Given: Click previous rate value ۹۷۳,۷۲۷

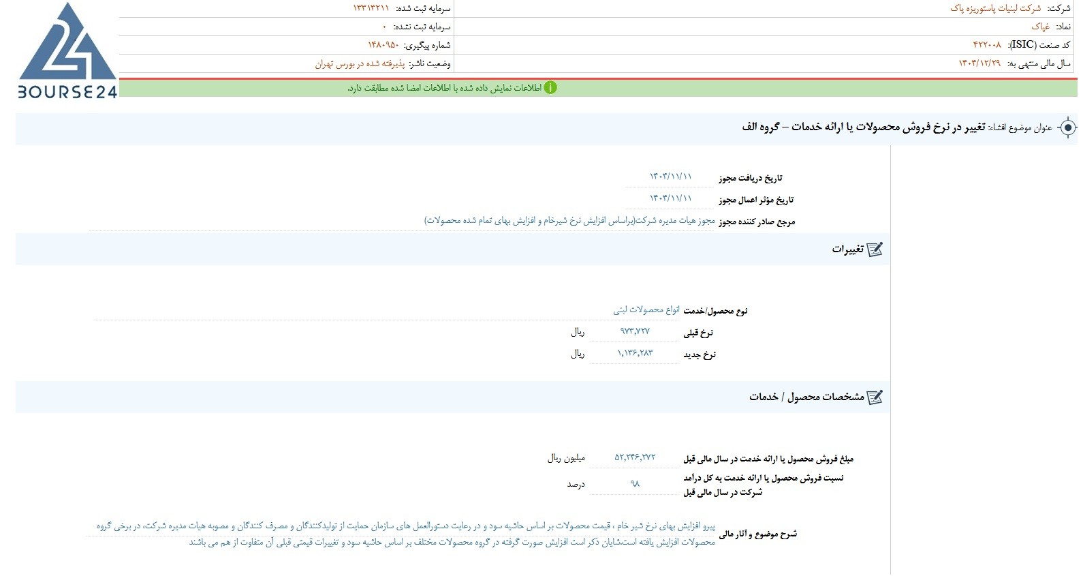Looking at the screenshot, I should [x=635, y=331].
